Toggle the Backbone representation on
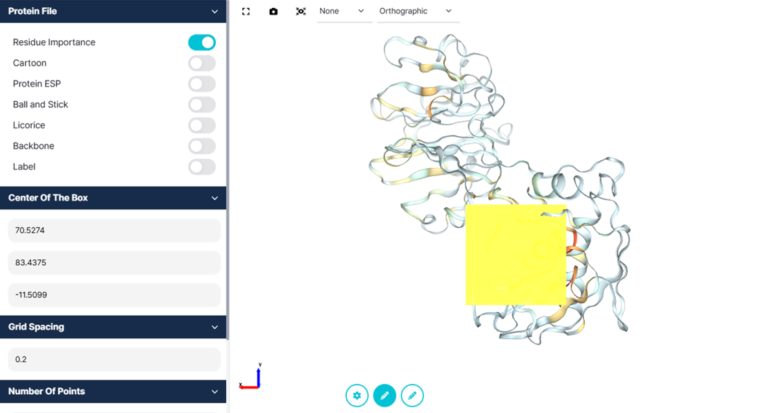The image size is (767, 413). (202, 146)
